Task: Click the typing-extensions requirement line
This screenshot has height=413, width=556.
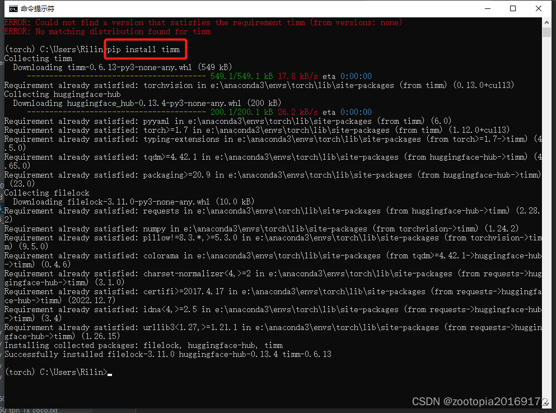Action: 273,143
